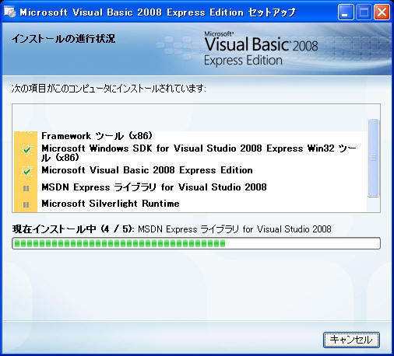Screen dimensions: 394x356
Task: Click the setup icon in title bar
Action: 9,12
